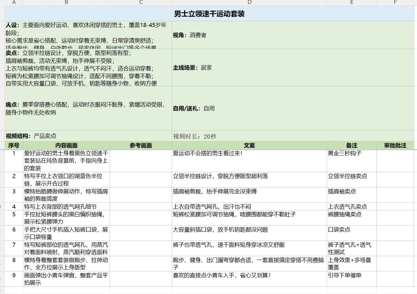The width and height of the screenshot is (417, 294).
Task: Click the cell "特写上衣背部的透气网孔细节"
Action: [66, 207]
